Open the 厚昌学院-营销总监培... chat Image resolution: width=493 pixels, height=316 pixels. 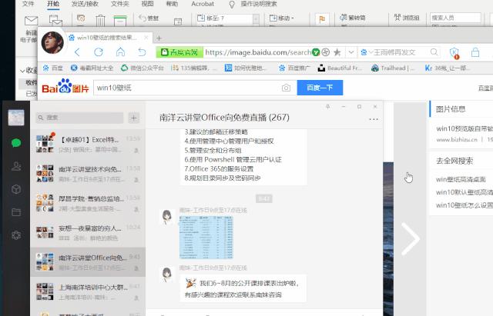click(x=88, y=203)
